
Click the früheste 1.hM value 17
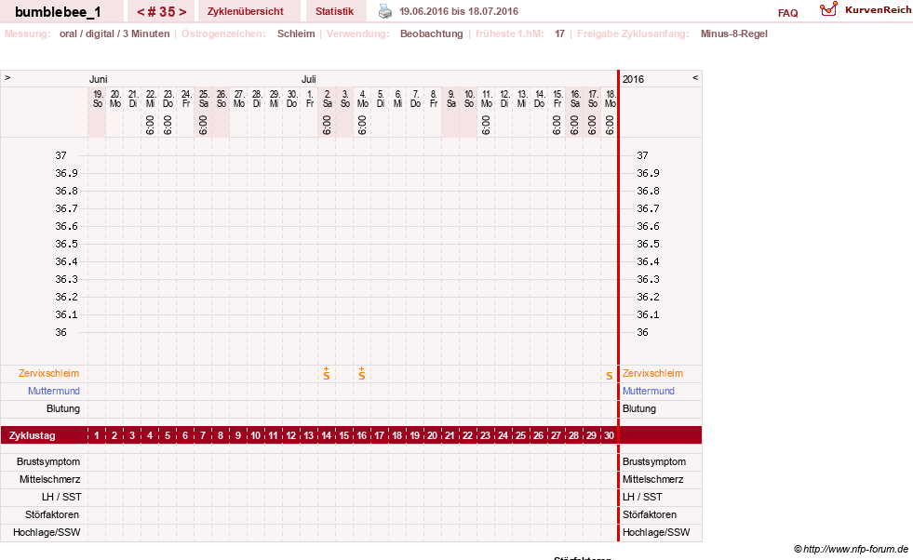click(x=559, y=33)
